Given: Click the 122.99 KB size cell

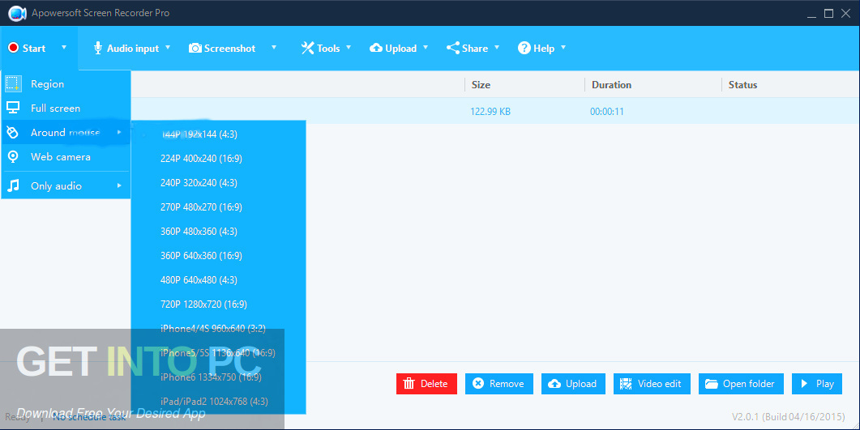Looking at the screenshot, I should (x=490, y=112).
